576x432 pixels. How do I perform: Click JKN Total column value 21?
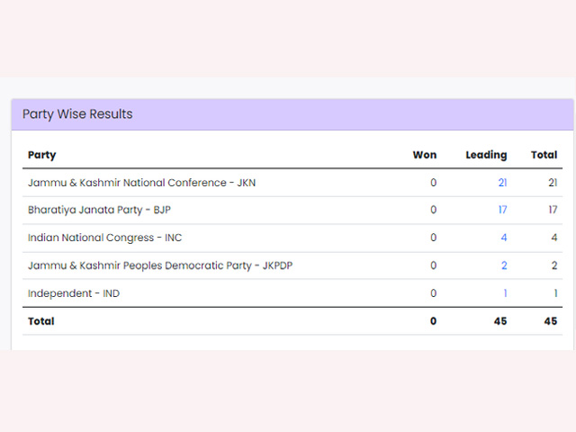coord(553,183)
